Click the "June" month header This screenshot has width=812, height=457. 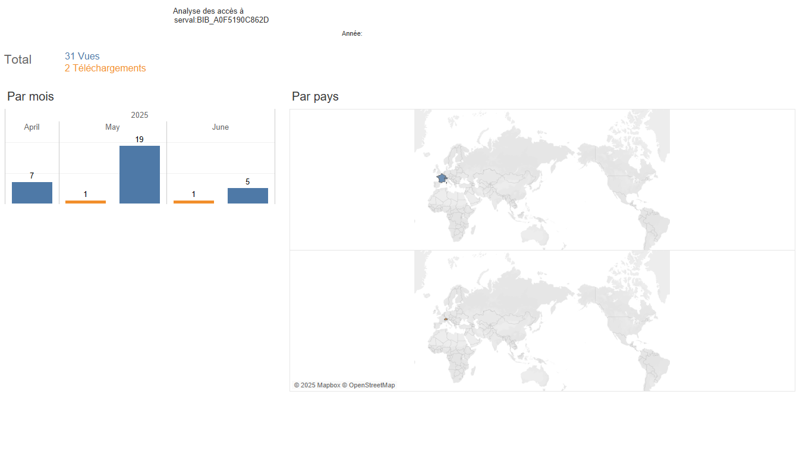point(221,127)
